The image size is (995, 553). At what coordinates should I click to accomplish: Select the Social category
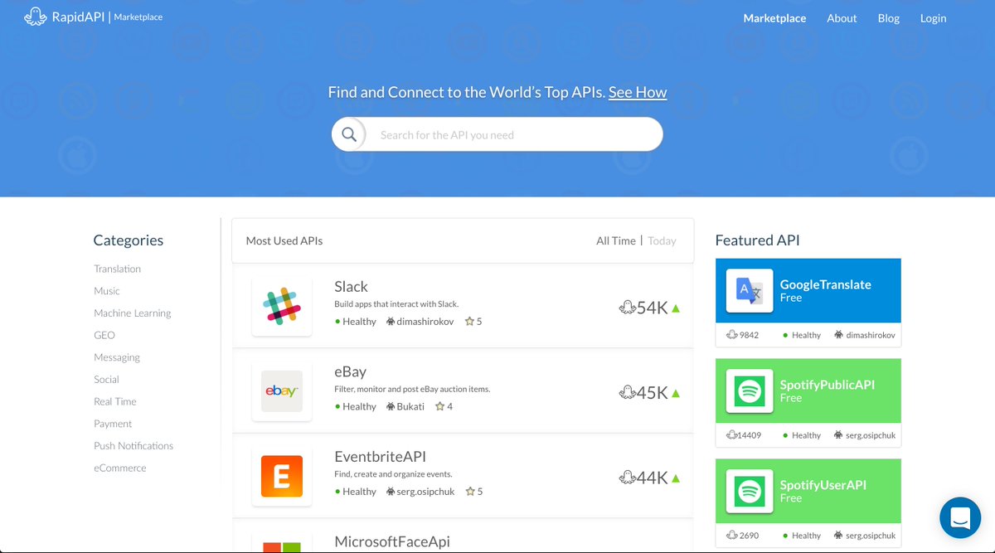(106, 379)
